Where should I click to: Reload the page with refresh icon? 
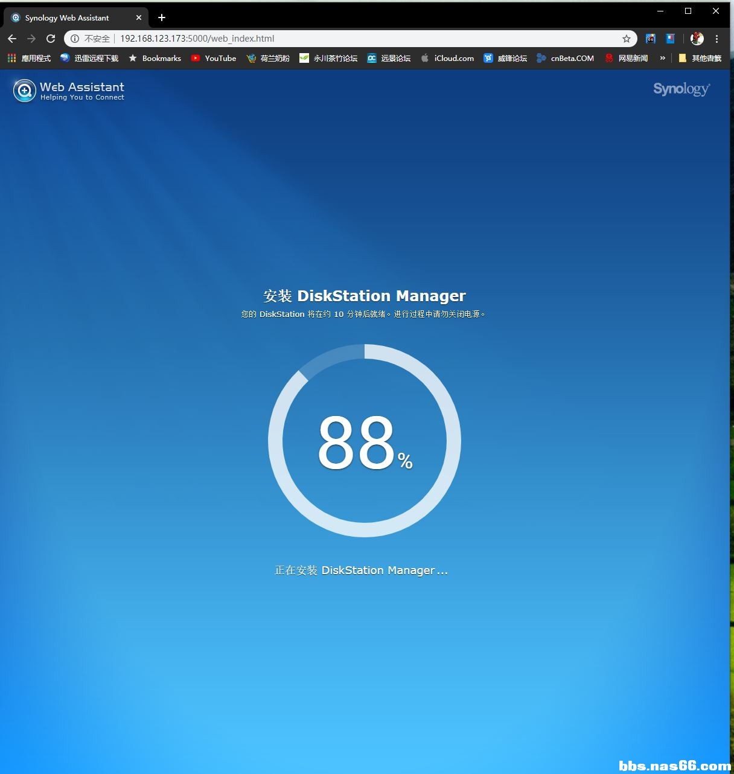51,39
